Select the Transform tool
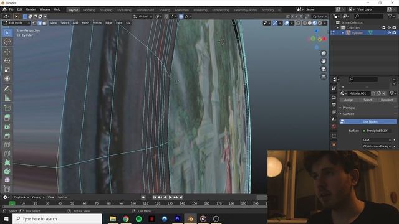Screen dimensions: 399x224 click(7, 78)
